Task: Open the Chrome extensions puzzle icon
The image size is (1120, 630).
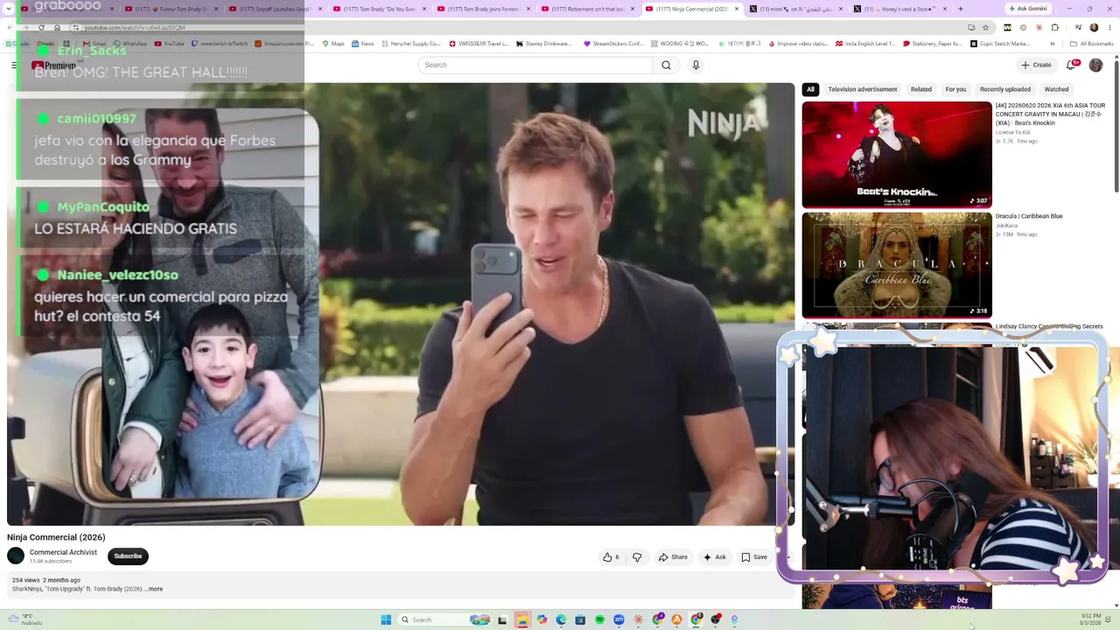Action: pyautogui.click(x=1054, y=27)
